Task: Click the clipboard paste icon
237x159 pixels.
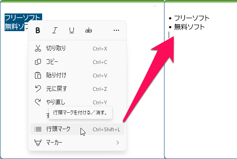Action: pos(38,75)
